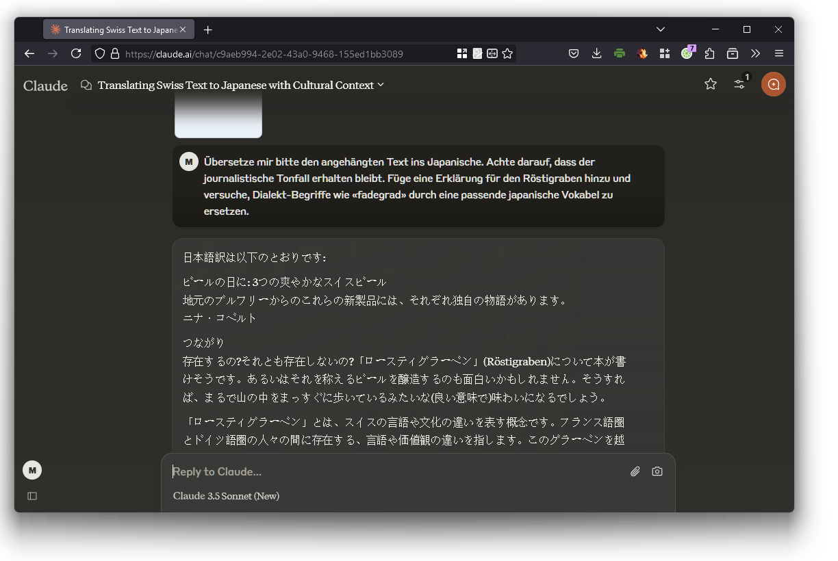The image size is (838, 561).
Task: Click the green printer extension icon
Action: pos(620,53)
